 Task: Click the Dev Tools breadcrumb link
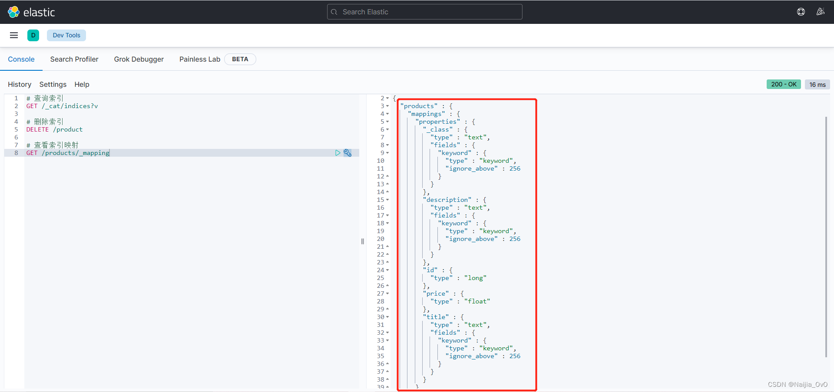pos(66,35)
